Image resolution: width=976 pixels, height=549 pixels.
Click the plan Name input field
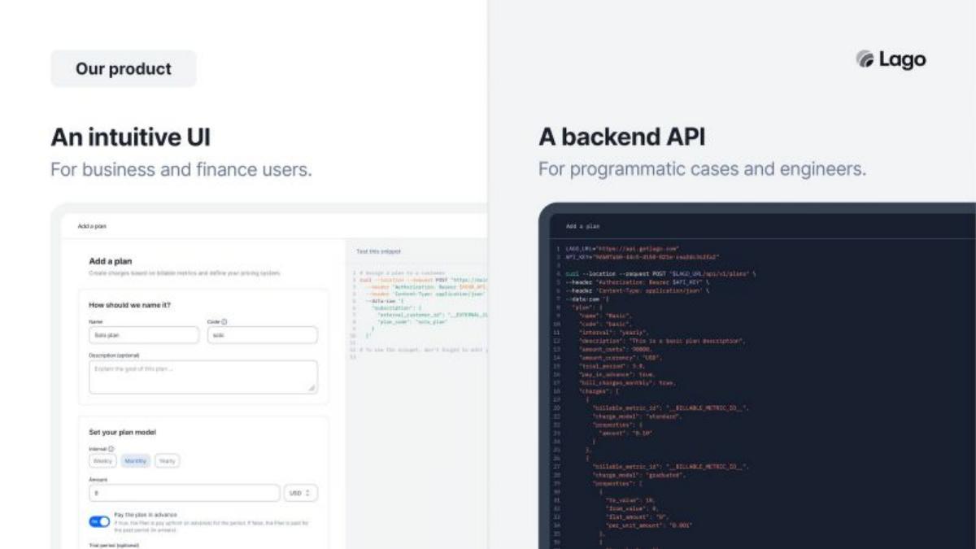click(x=144, y=335)
